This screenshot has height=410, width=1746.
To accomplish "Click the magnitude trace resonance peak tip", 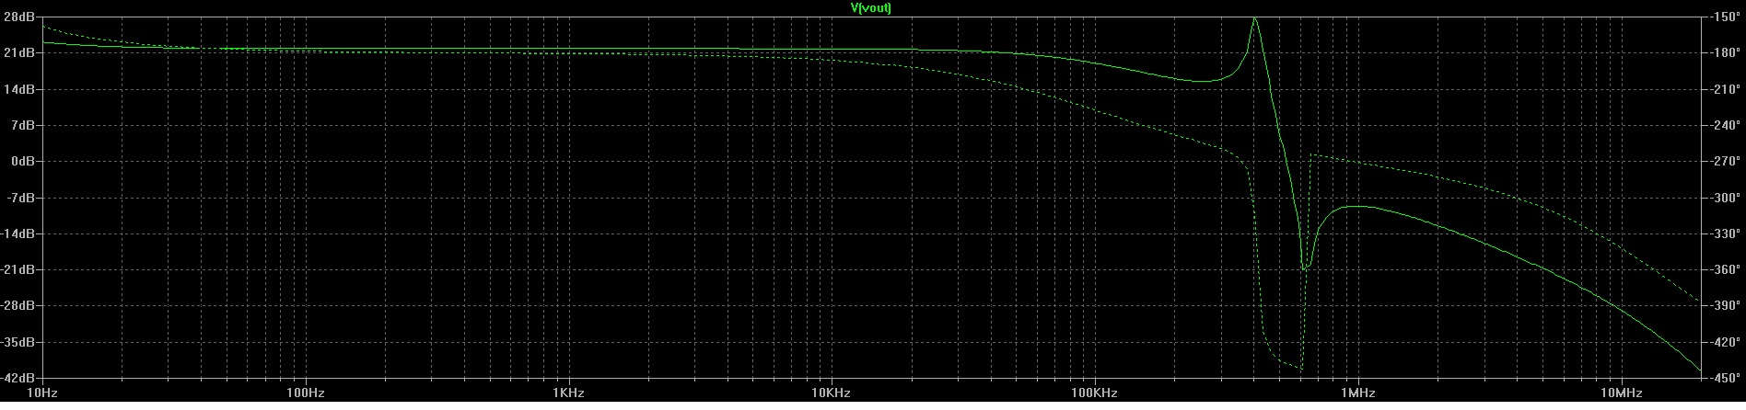I will (1254, 18).
